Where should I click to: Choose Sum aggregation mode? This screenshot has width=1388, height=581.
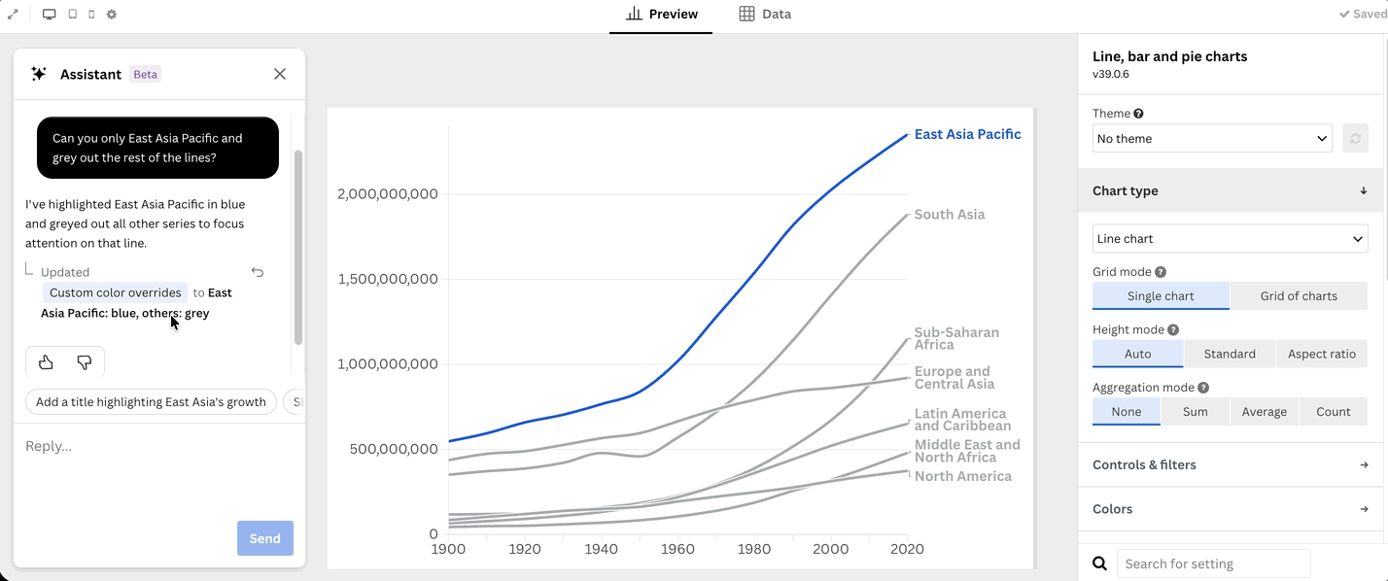(1196, 412)
